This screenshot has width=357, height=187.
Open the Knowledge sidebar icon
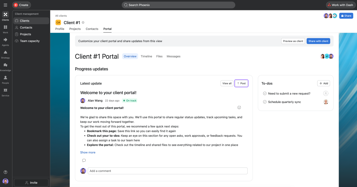[5, 67]
